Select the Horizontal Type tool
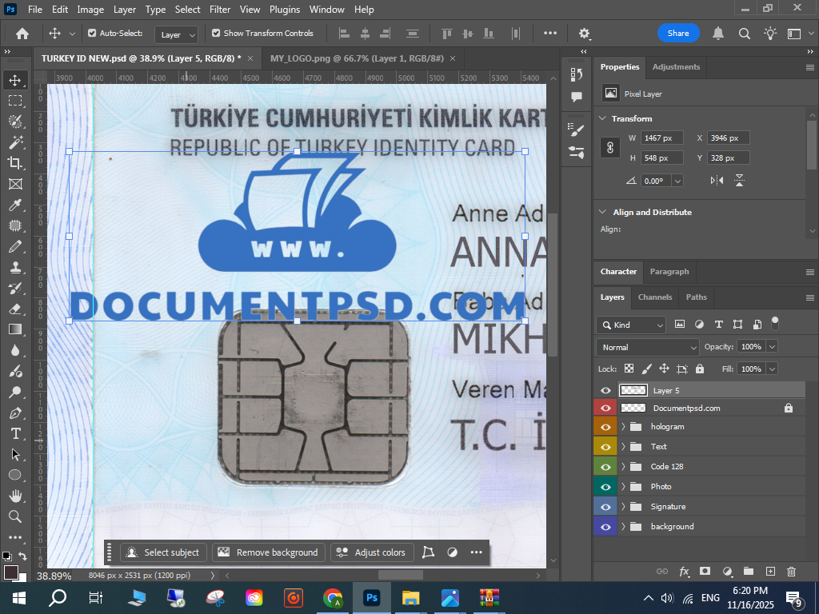 click(15, 433)
